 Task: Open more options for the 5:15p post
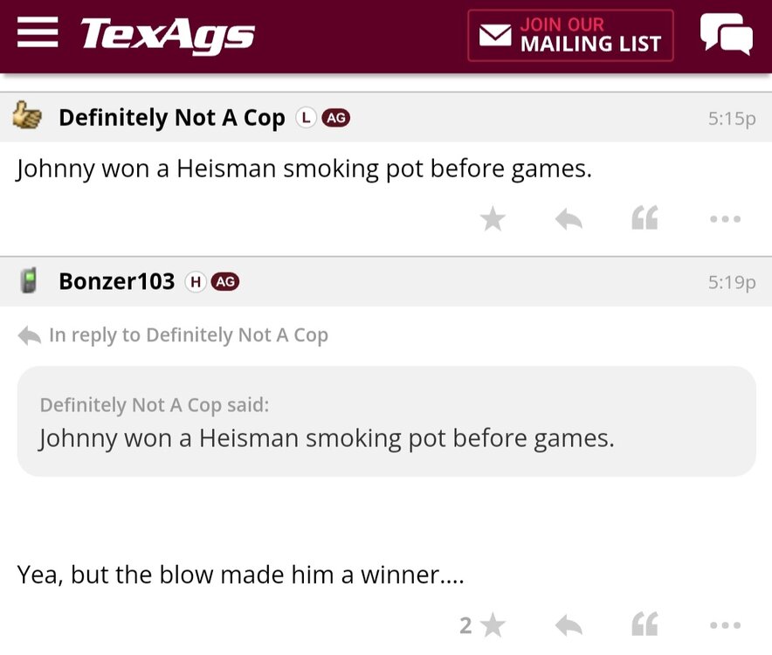point(725,218)
